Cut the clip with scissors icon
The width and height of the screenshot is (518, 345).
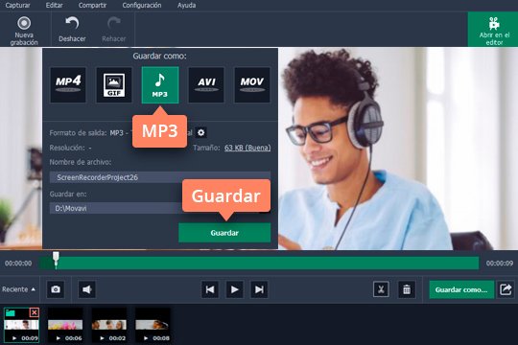click(x=381, y=289)
